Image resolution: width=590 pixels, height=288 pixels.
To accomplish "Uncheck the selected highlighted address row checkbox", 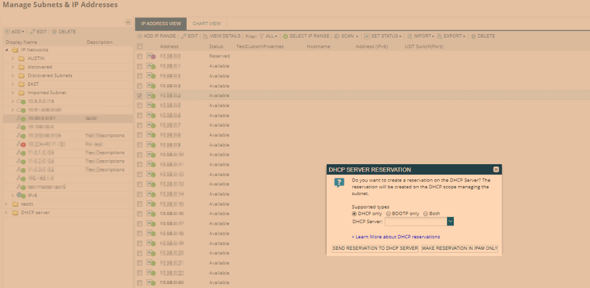I will point(140,96).
